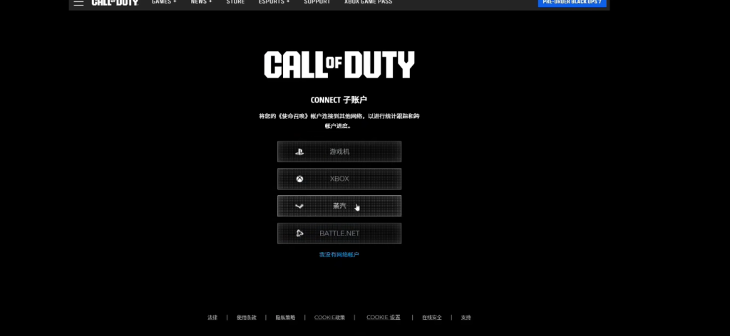The image size is (730, 336).
Task: Open the hamburger menu icon
Action: click(x=78, y=3)
